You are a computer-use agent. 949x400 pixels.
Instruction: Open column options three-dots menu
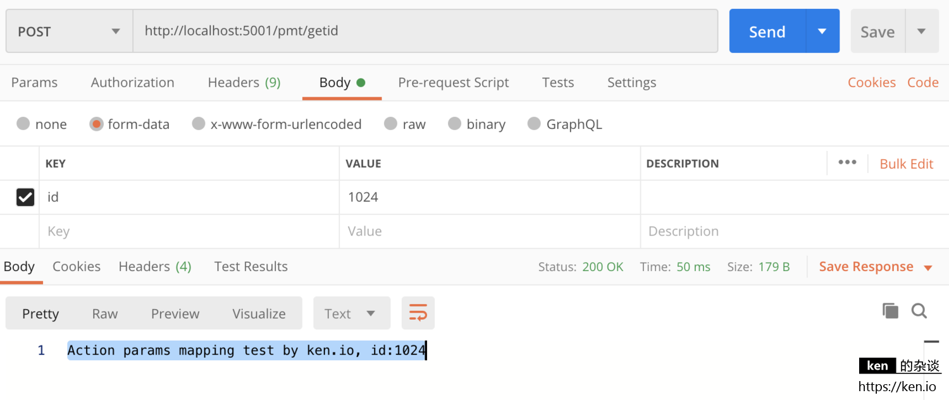[x=847, y=163]
